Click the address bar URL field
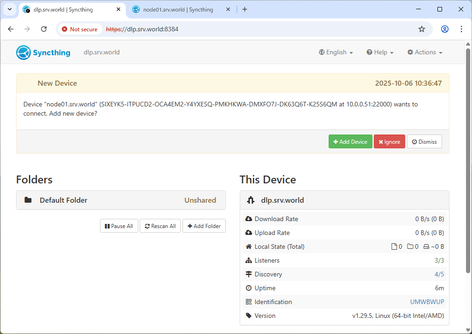This screenshot has width=472, height=334. (x=258, y=29)
